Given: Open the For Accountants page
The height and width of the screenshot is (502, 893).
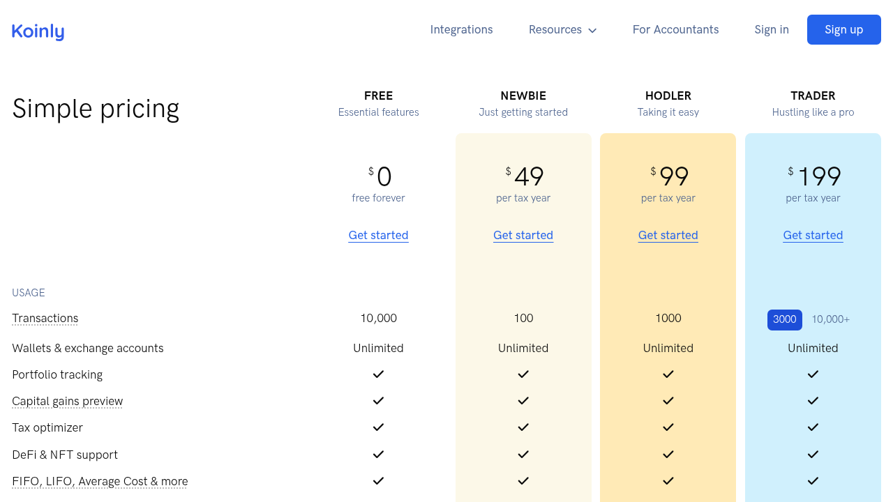Looking at the screenshot, I should click(x=675, y=29).
